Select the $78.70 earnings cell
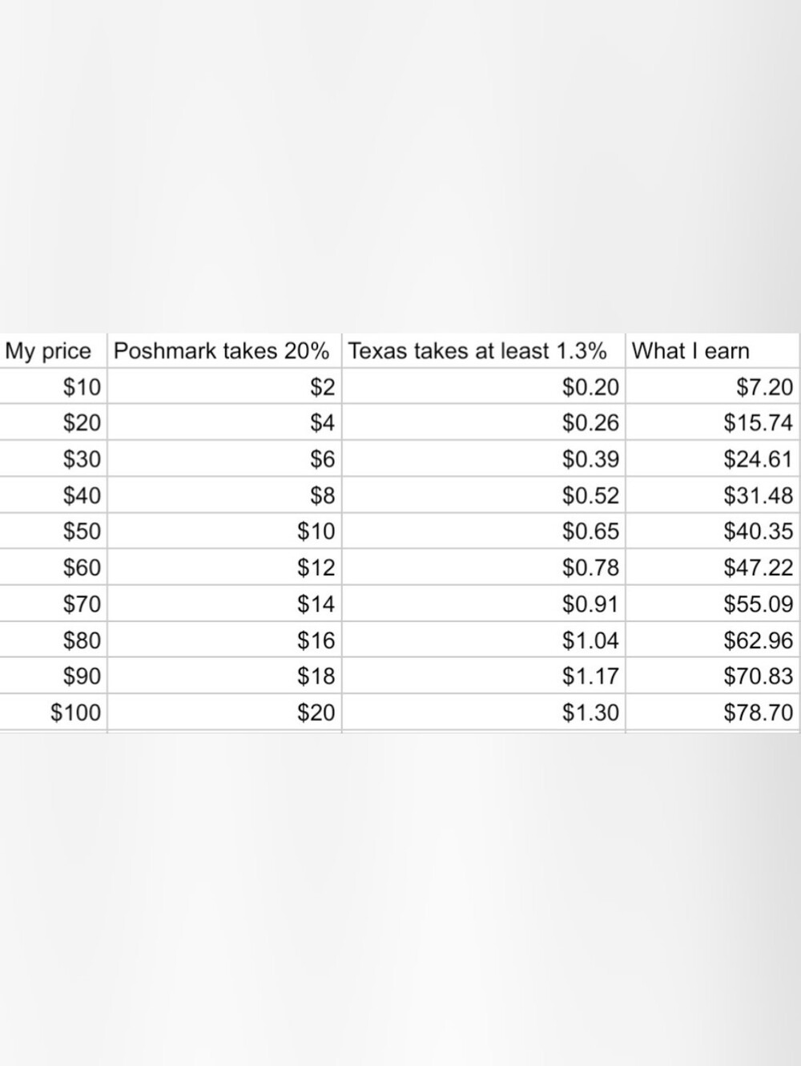Image resolution: width=801 pixels, height=1066 pixels. coord(711,712)
